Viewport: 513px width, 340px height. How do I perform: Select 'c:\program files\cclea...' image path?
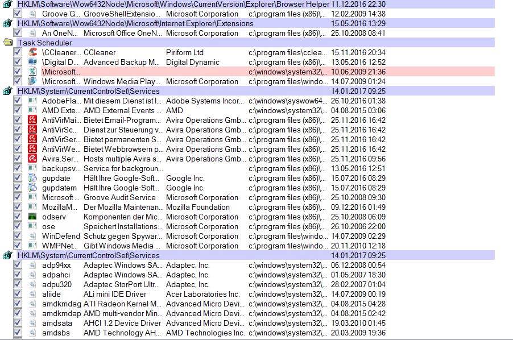click(288, 52)
